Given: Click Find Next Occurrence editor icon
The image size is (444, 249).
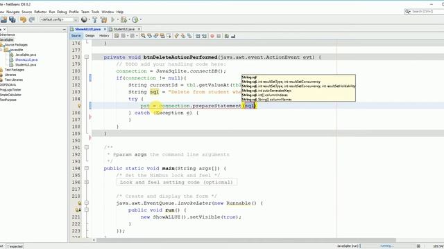Looking at the screenshot, I should [x=155, y=36].
